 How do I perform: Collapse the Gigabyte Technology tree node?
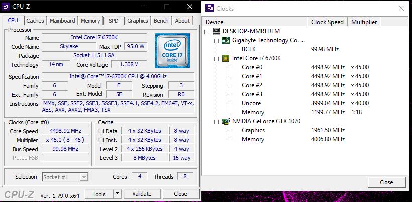tap(216, 40)
